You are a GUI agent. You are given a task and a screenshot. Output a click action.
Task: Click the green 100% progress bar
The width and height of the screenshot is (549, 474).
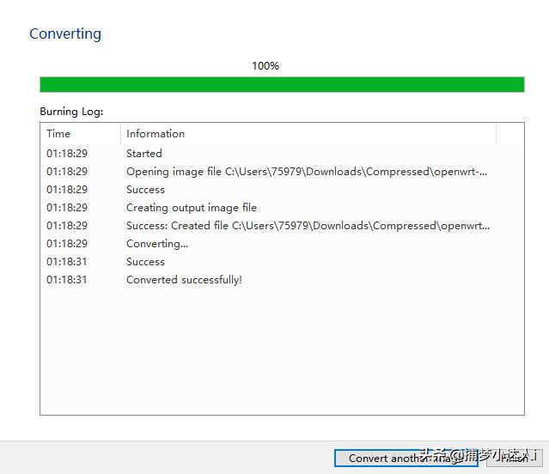coord(282,85)
